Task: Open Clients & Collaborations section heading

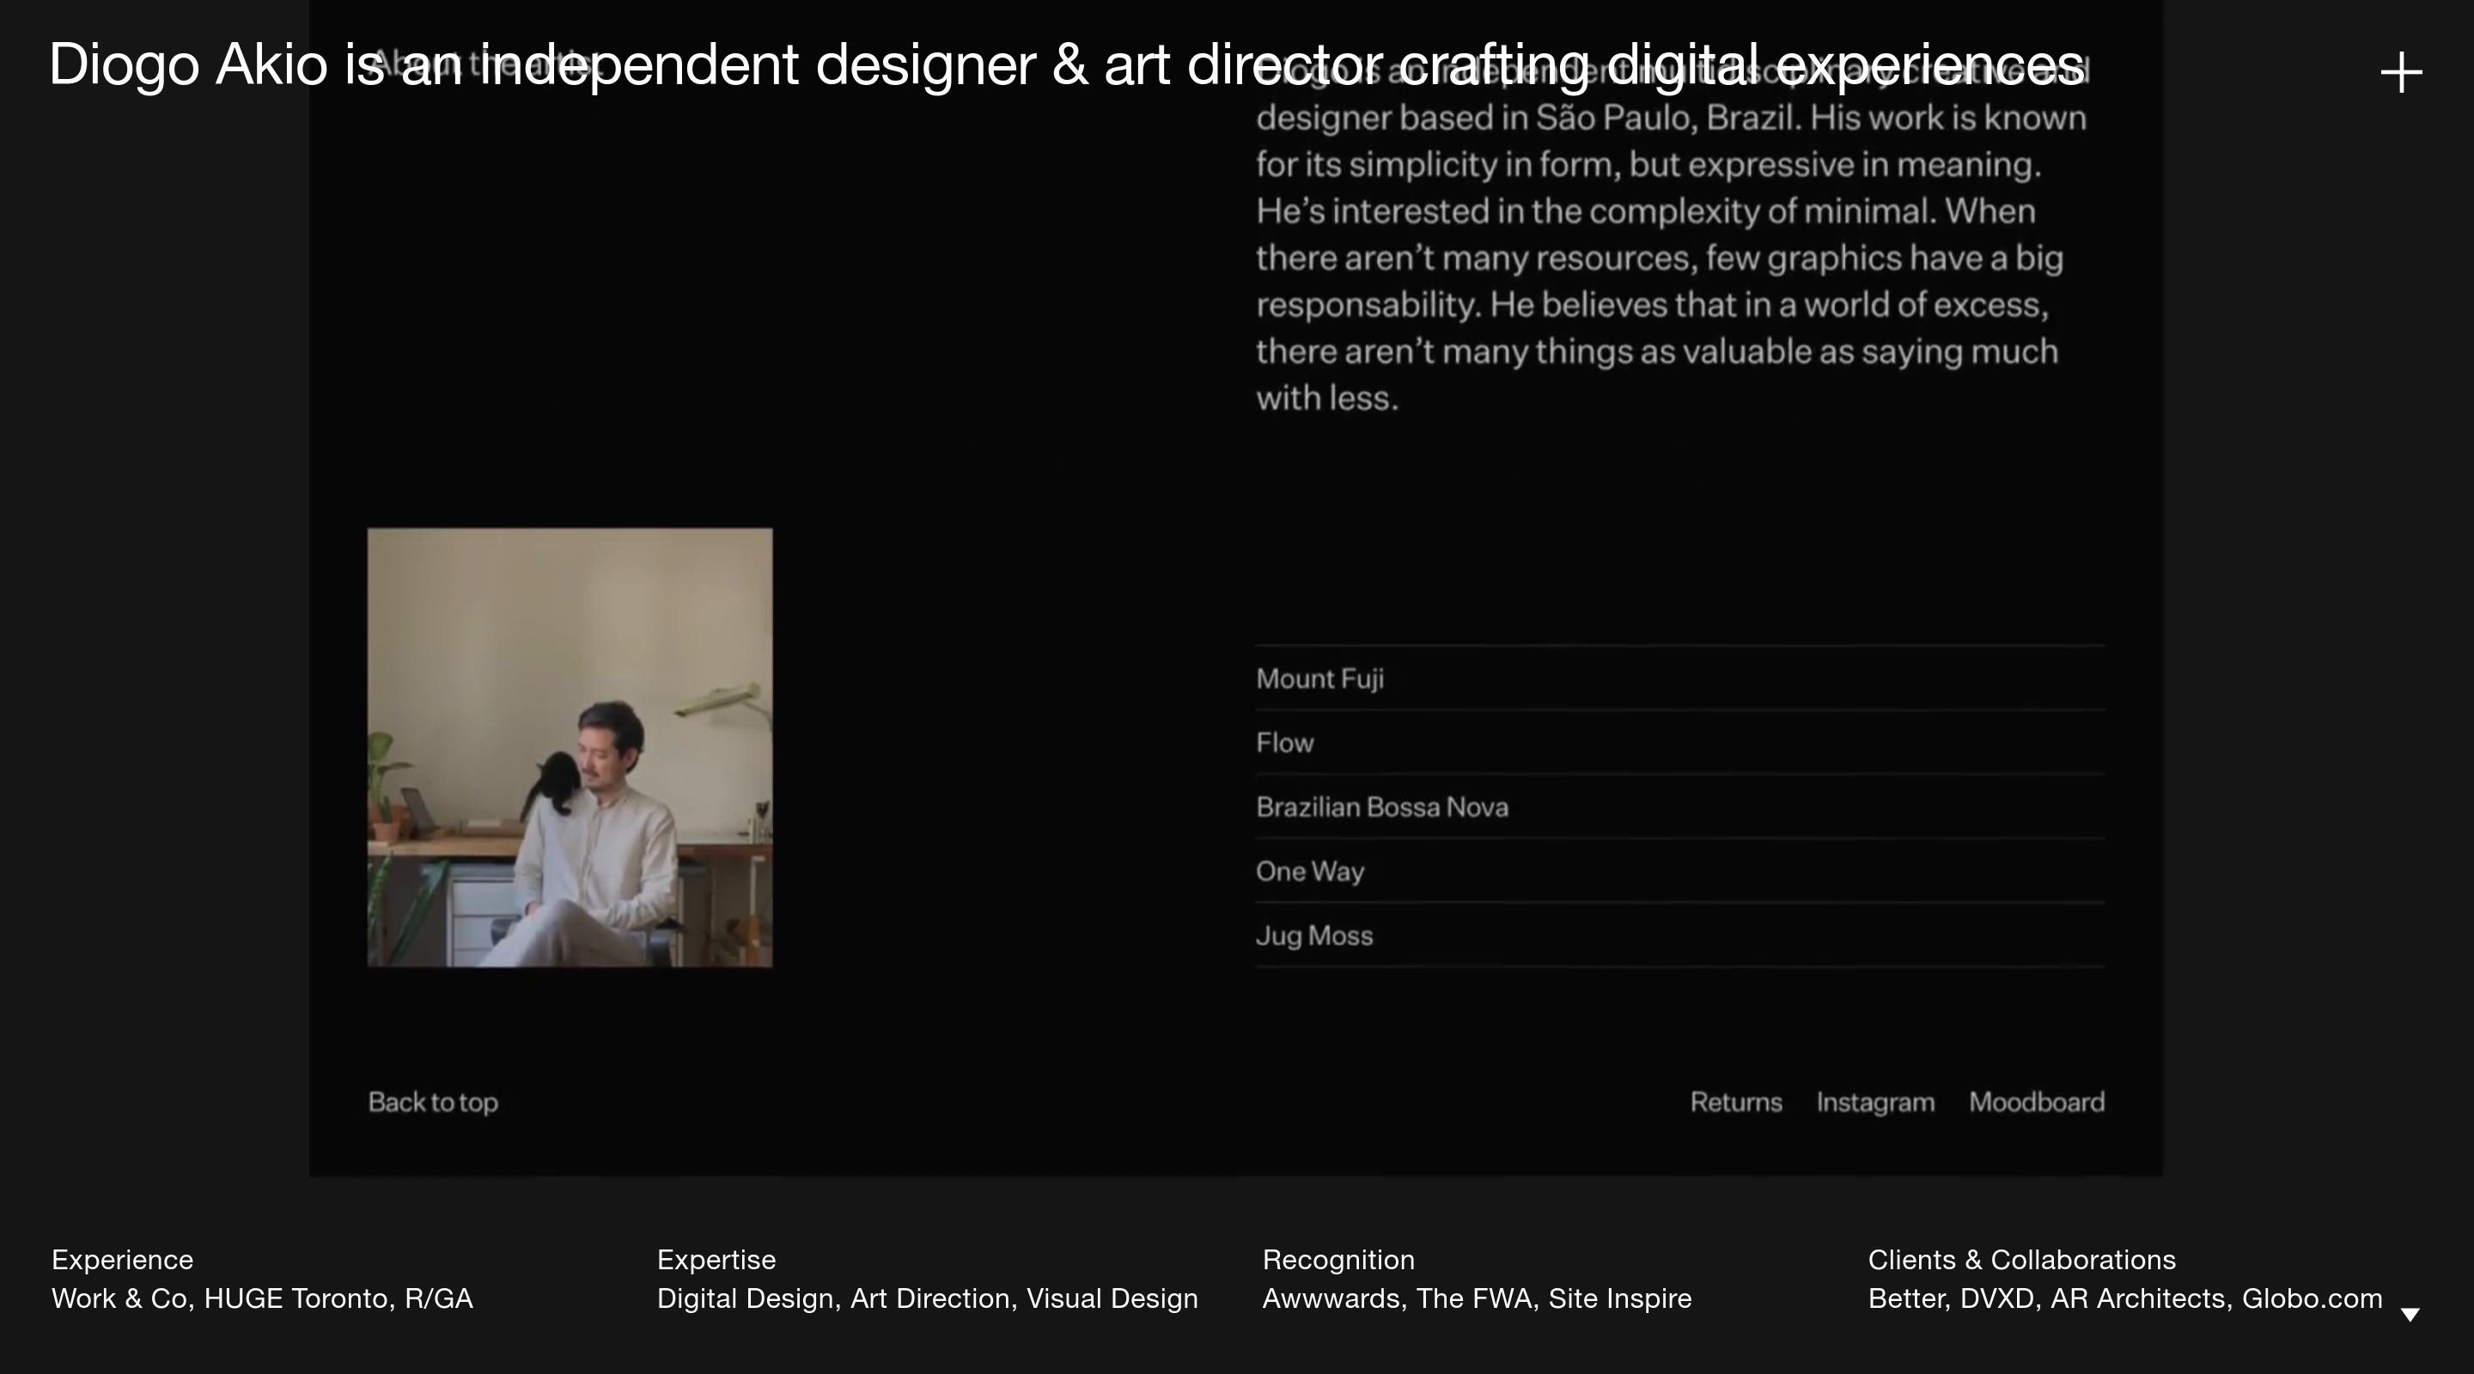Action: 2020,1260
